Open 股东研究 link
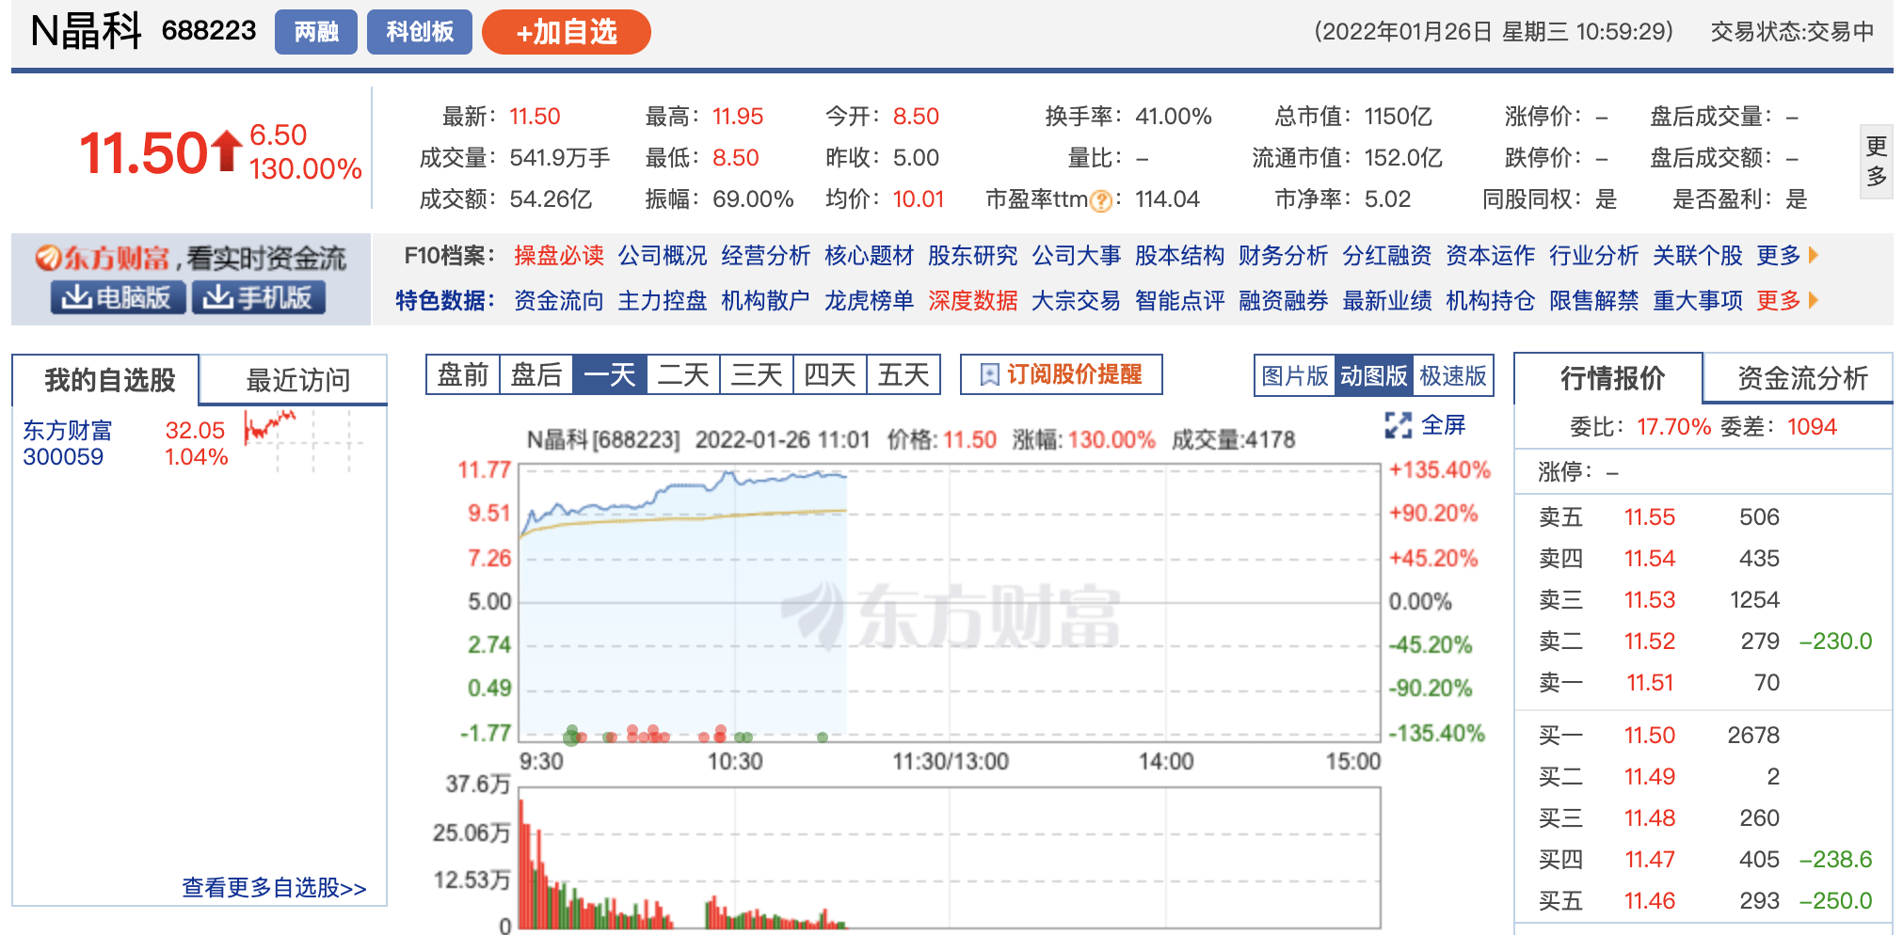Viewport: 1903px width, 935px height. tap(973, 255)
